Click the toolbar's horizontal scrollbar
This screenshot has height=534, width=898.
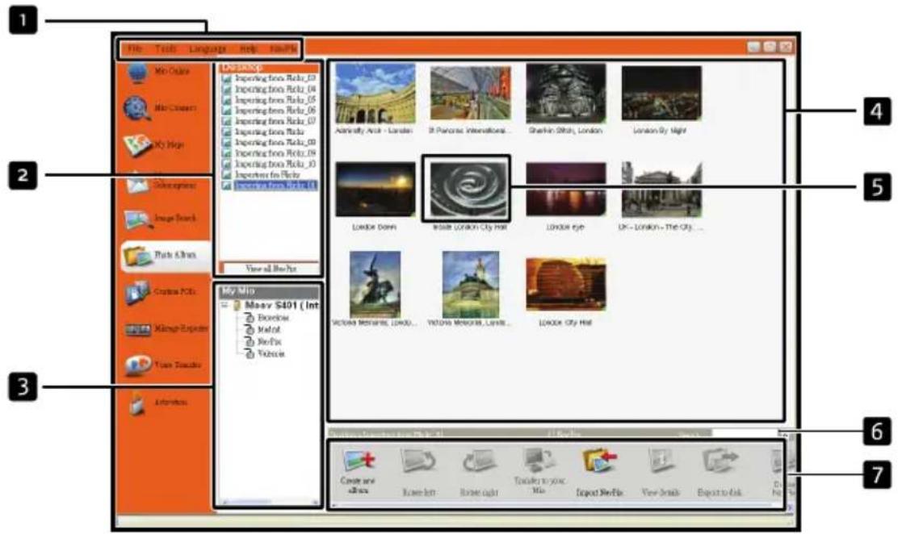click(556, 506)
